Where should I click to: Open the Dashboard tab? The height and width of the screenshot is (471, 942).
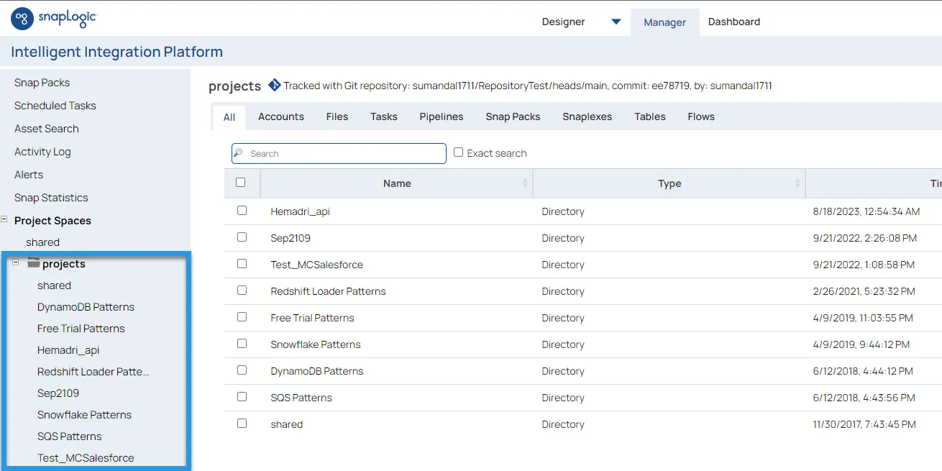(x=733, y=22)
